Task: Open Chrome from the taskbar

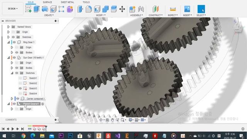Action: pyautogui.click(x=23, y=136)
